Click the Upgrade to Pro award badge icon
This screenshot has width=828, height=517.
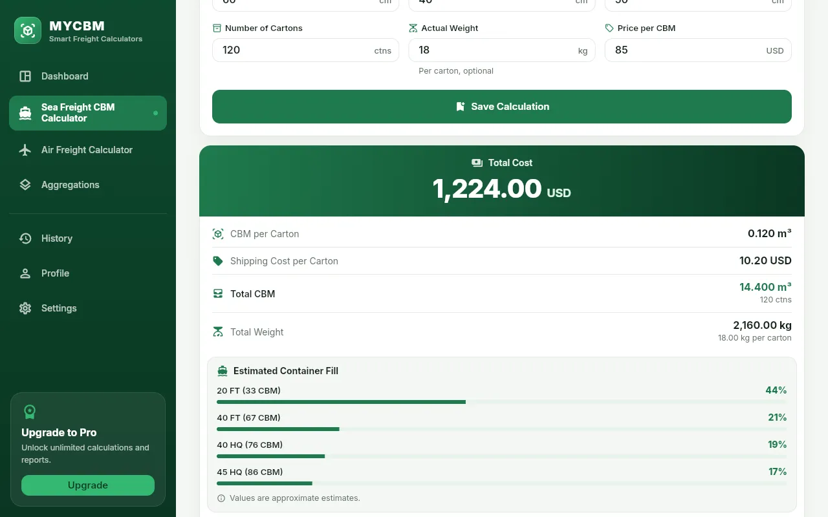click(x=30, y=412)
